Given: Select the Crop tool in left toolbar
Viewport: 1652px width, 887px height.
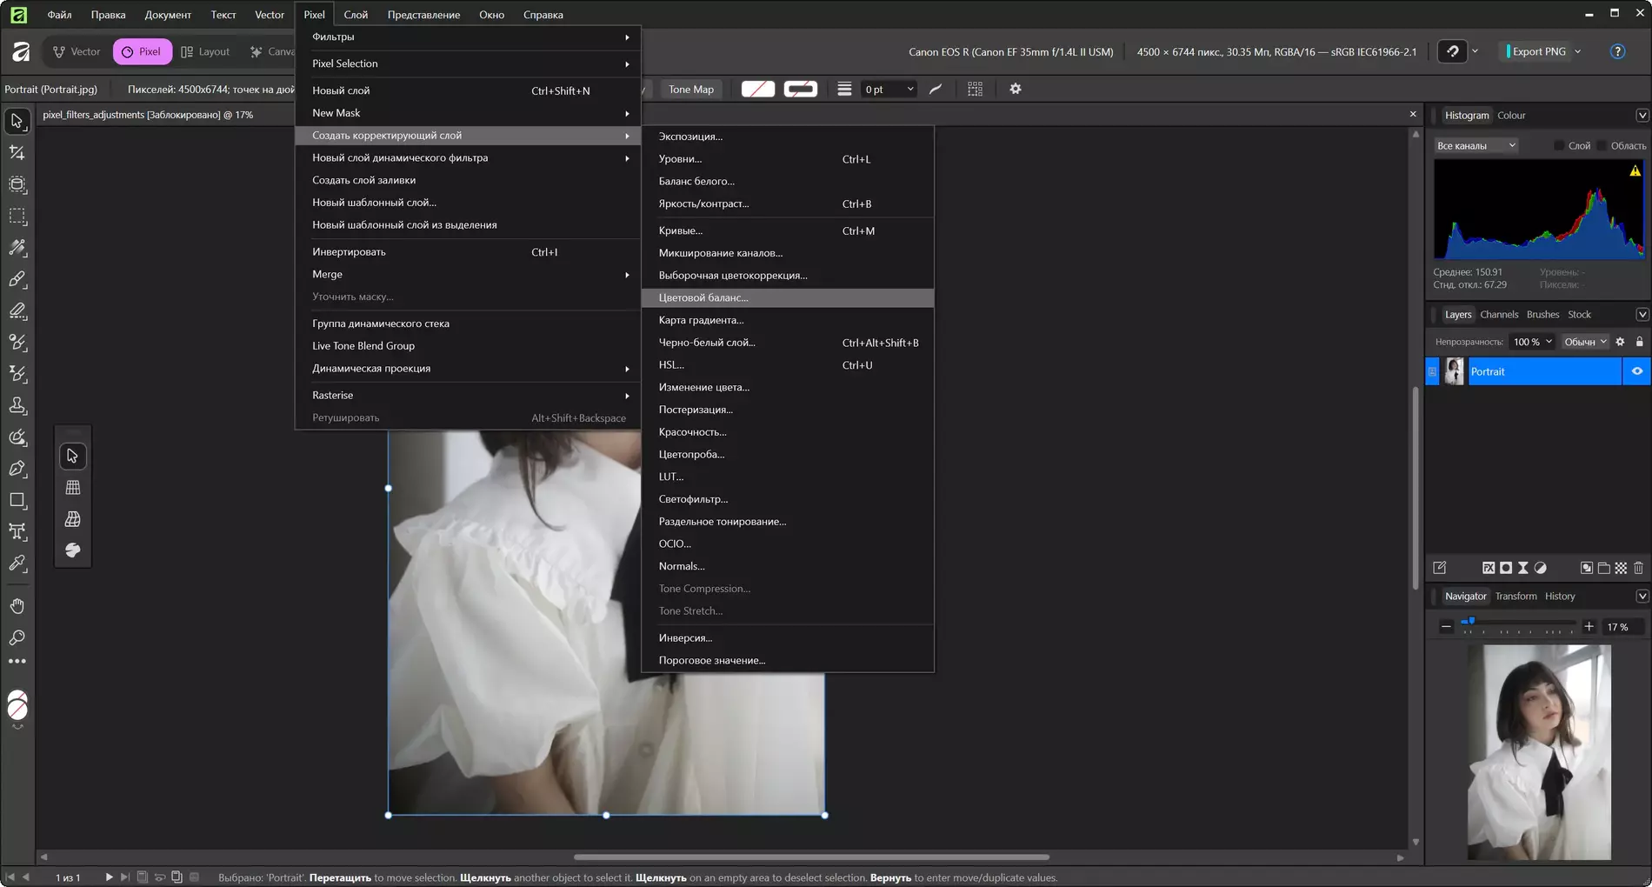Looking at the screenshot, I should pos(17,153).
